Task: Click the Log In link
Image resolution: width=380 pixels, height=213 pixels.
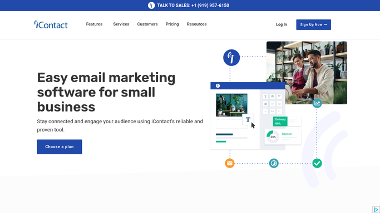Action: 282,24
